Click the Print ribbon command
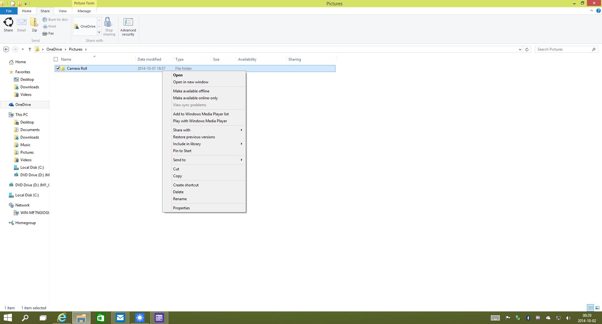602x324 pixels. coord(49,26)
